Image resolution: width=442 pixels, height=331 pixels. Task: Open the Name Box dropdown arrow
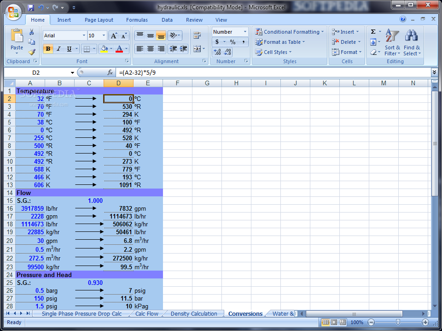(72, 73)
